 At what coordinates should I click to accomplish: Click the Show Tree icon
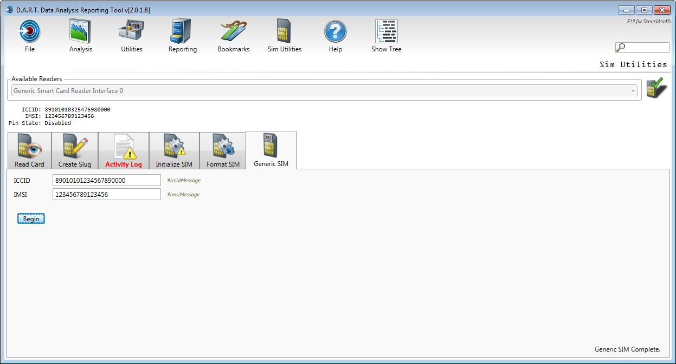coord(387,31)
